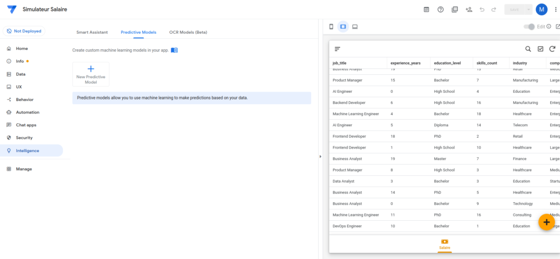Switch to the Predictive Models tab
This screenshot has width=560, height=259.
point(138,32)
